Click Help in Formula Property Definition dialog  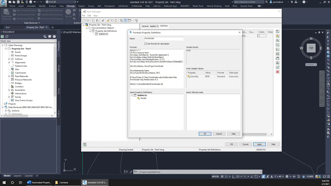(234, 134)
